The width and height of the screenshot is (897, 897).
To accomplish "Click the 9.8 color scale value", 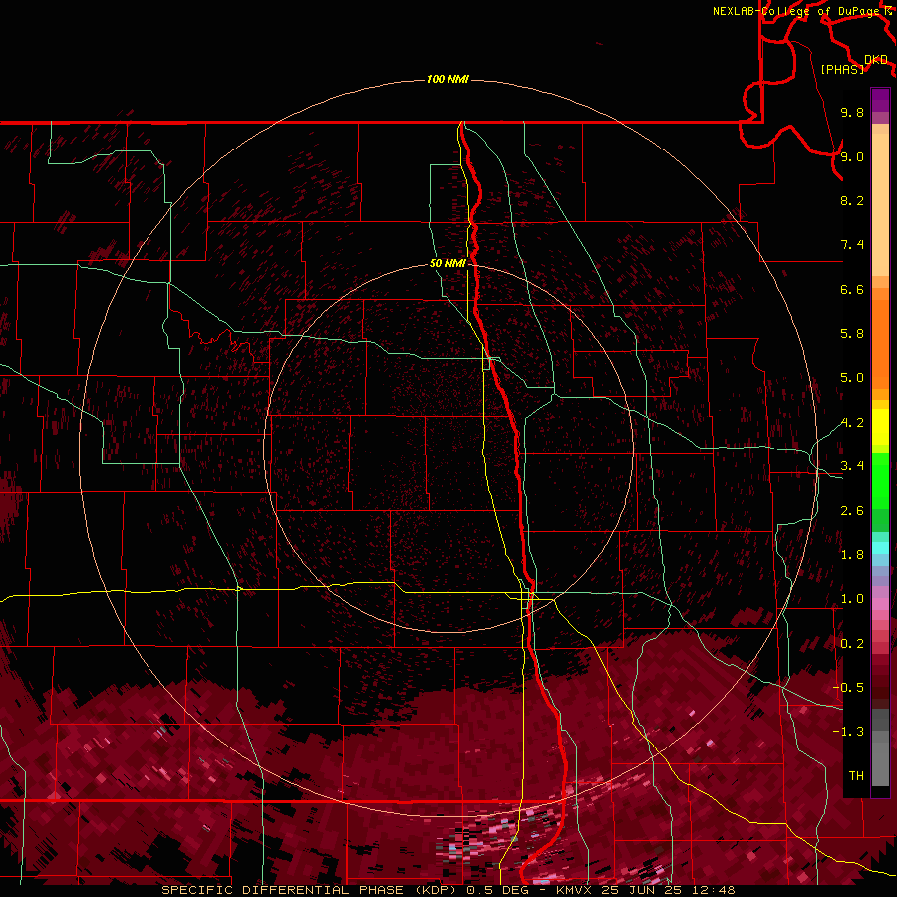I will tap(852, 112).
